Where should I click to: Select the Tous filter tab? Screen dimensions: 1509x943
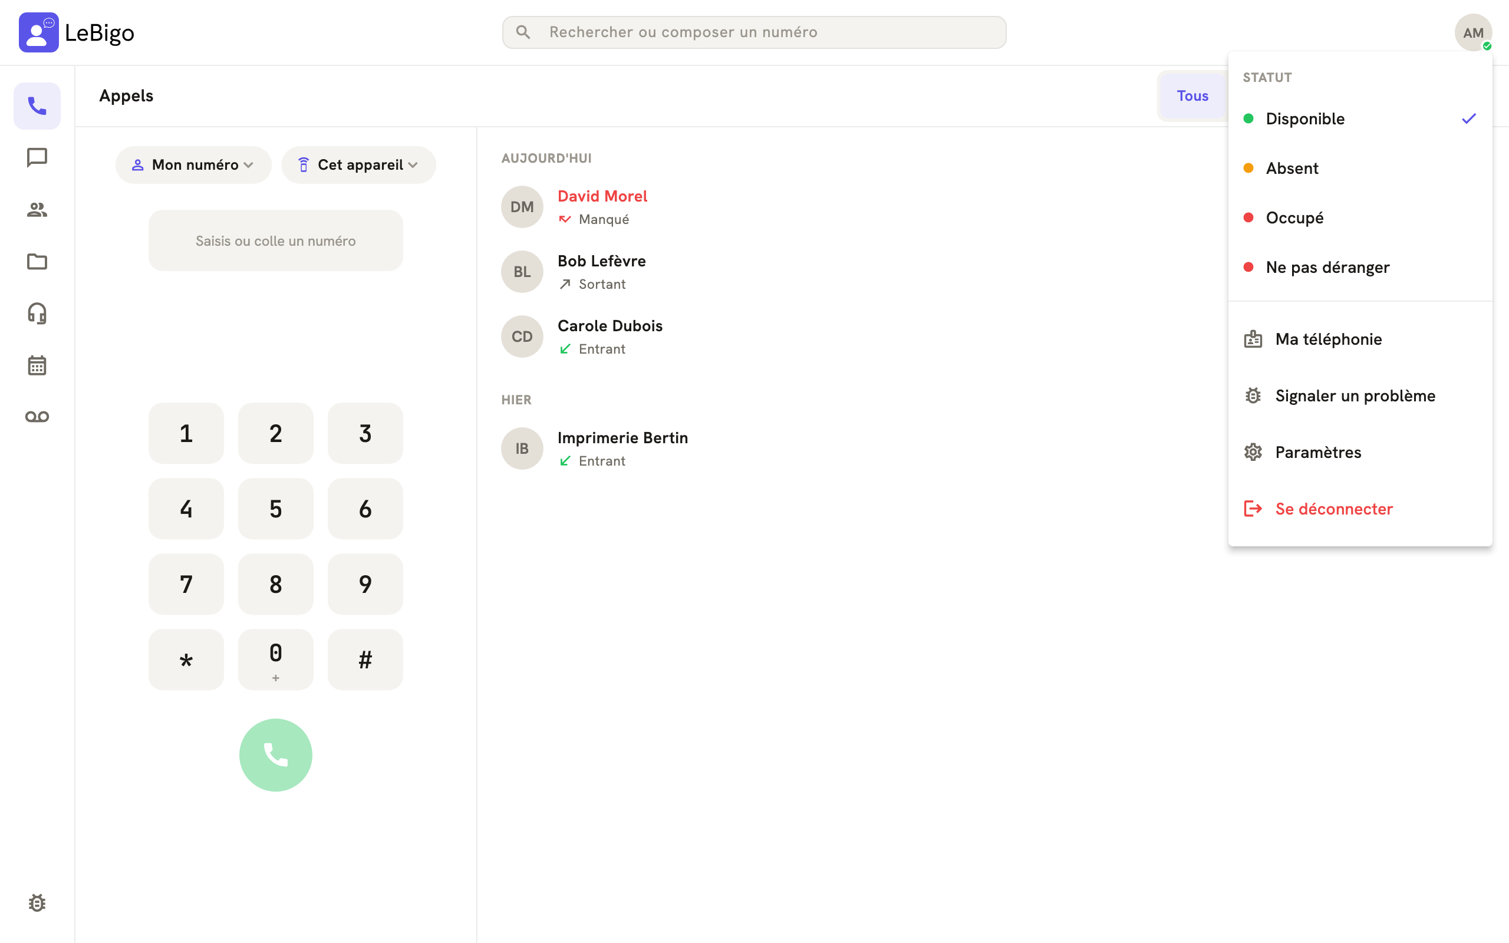(1192, 96)
